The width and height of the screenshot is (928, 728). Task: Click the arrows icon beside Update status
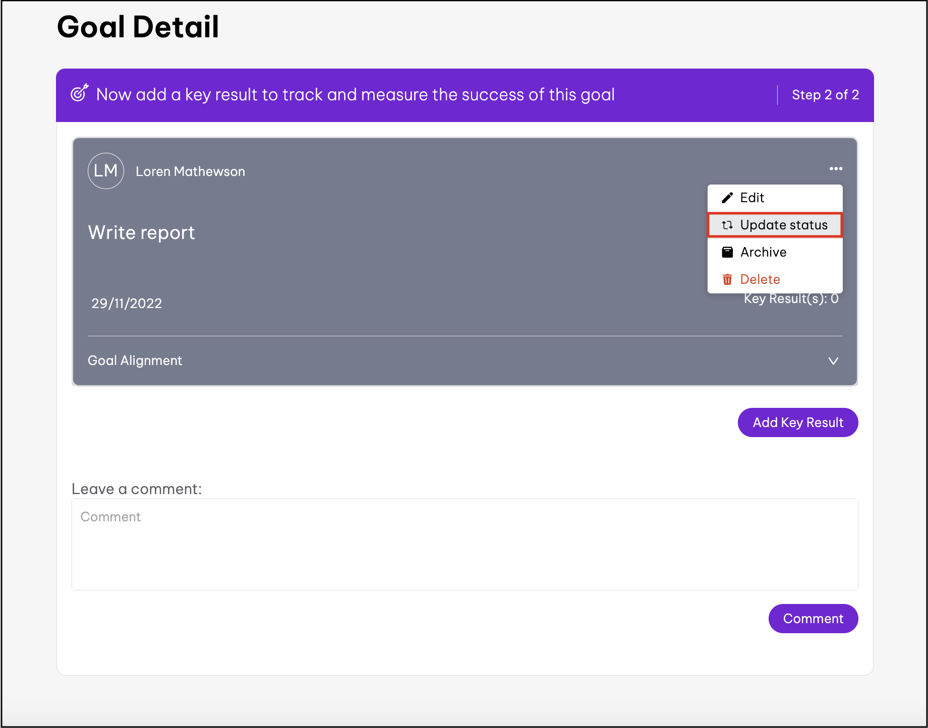coord(727,225)
